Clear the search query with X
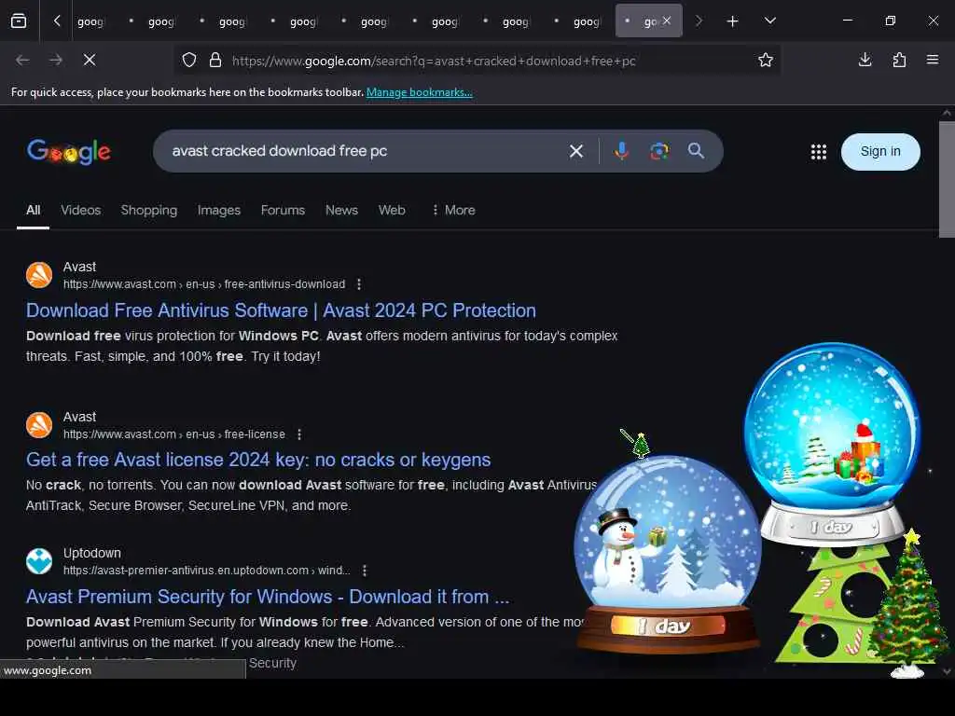This screenshot has width=955, height=716. pyautogui.click(x=576, y=151)
